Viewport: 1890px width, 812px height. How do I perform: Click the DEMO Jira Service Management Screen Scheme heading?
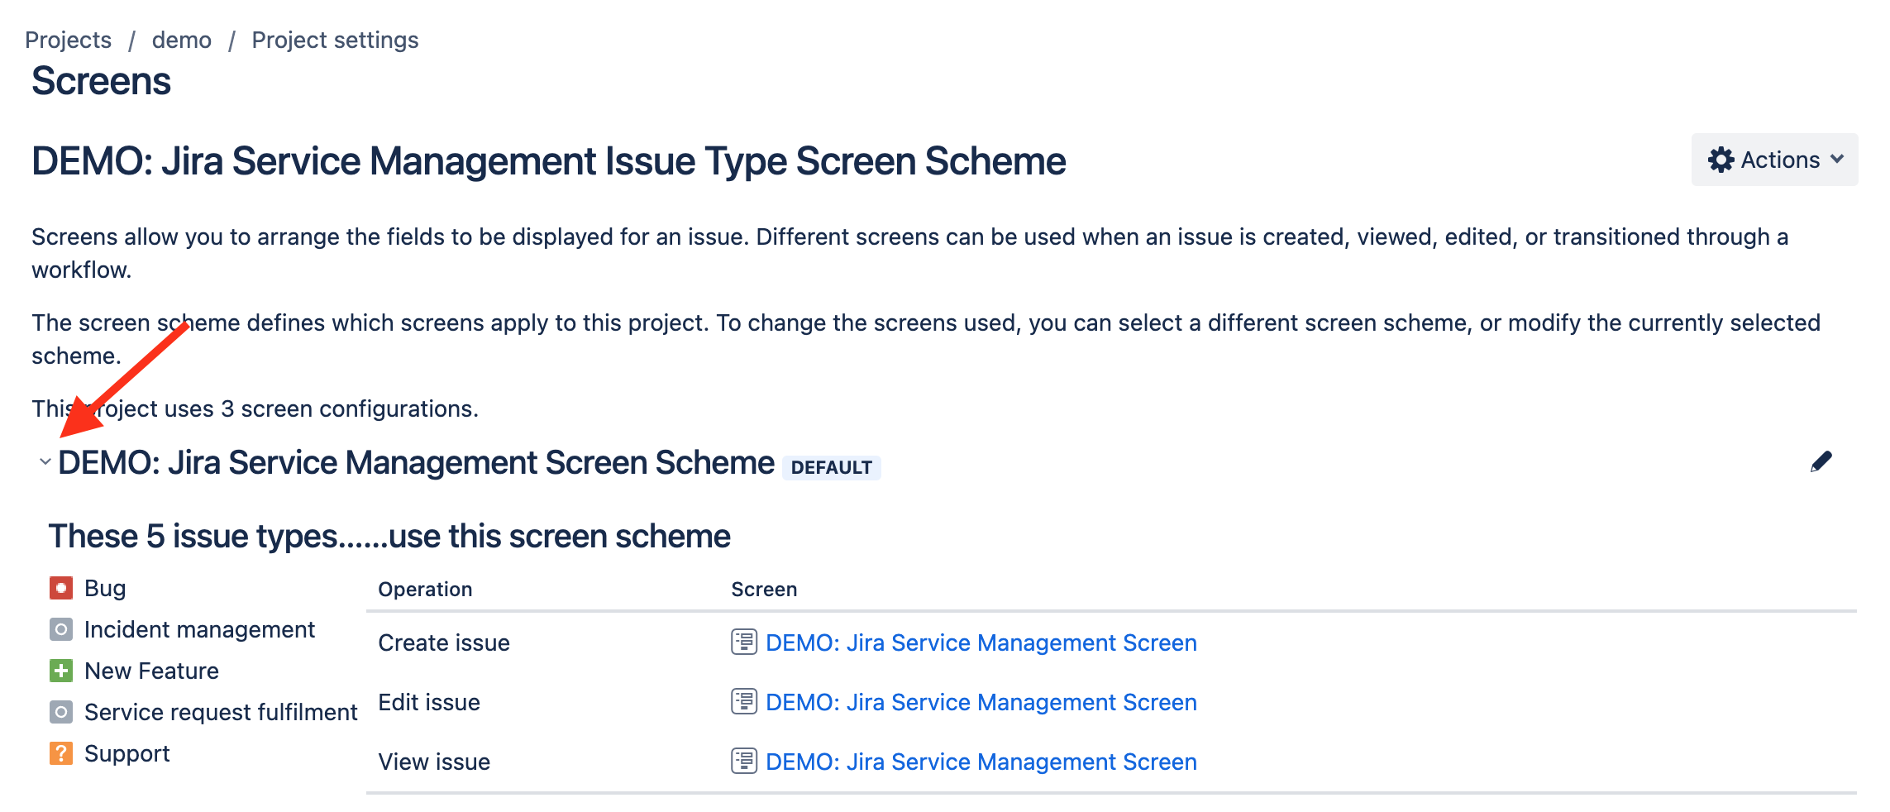pyautogui.click(x=416, y=462)
